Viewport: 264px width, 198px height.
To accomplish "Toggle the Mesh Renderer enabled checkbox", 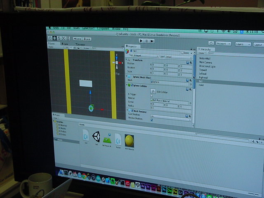I will pos(132,111).
